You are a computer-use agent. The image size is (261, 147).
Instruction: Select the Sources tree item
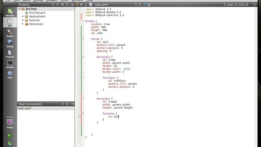pyautogui.click(x=34, y=20)
